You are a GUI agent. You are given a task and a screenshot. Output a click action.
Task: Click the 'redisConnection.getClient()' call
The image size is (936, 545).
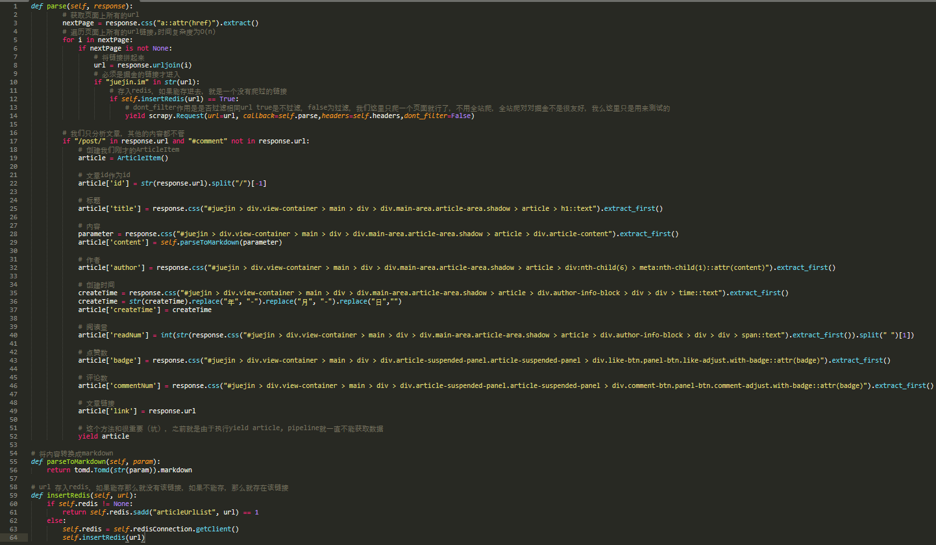pos(188,529)
